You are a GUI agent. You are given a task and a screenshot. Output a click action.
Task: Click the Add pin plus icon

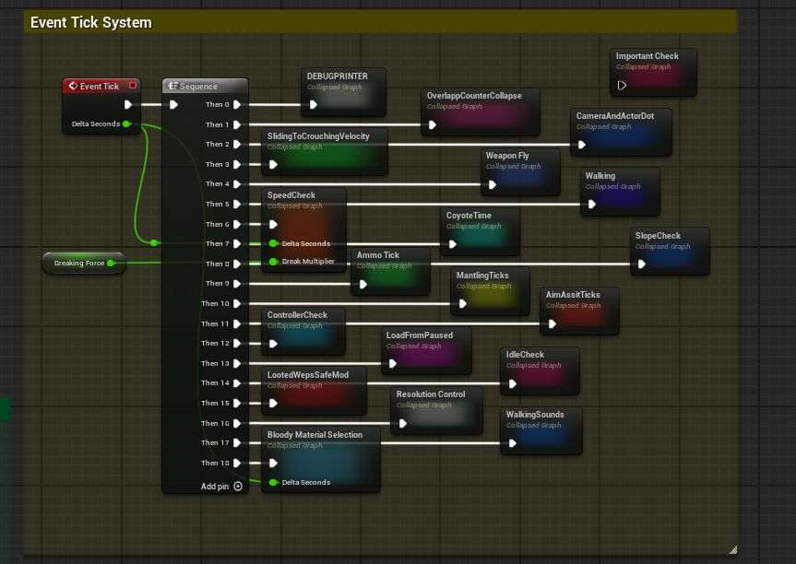[238, 487]
